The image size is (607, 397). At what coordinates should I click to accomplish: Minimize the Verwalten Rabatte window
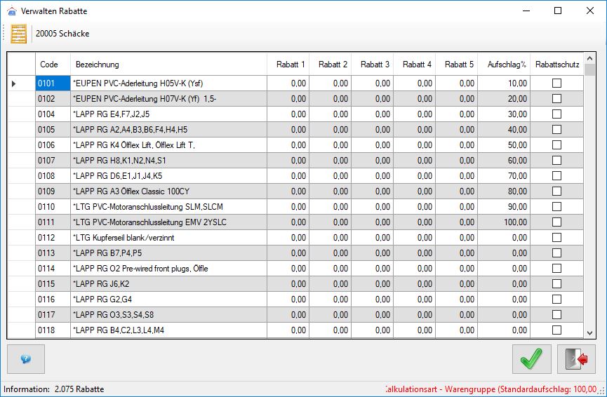coord(526,11)
